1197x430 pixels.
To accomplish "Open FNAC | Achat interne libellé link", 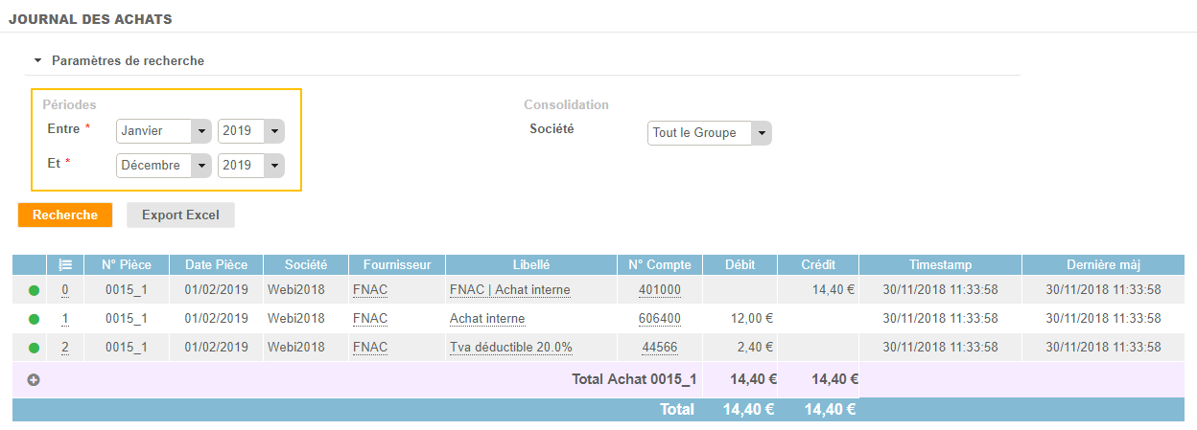I will [509, 290].
